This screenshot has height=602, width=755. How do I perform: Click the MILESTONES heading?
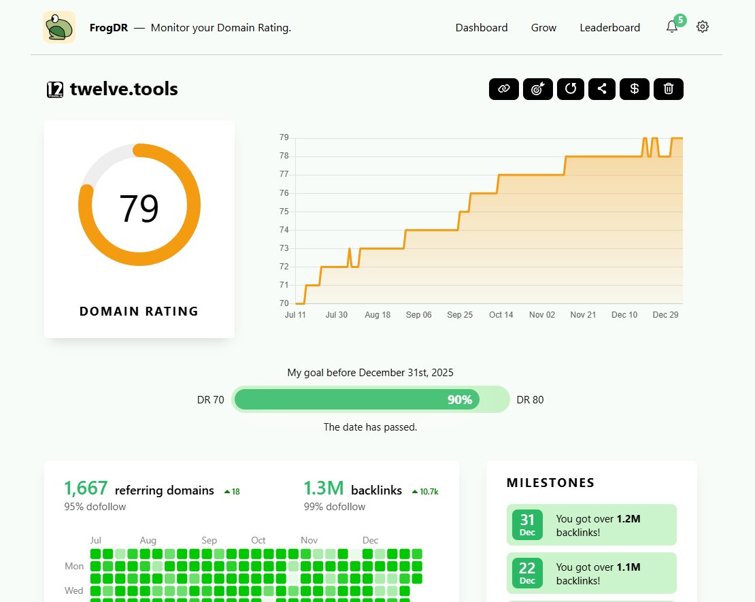(x=550, y=483)
